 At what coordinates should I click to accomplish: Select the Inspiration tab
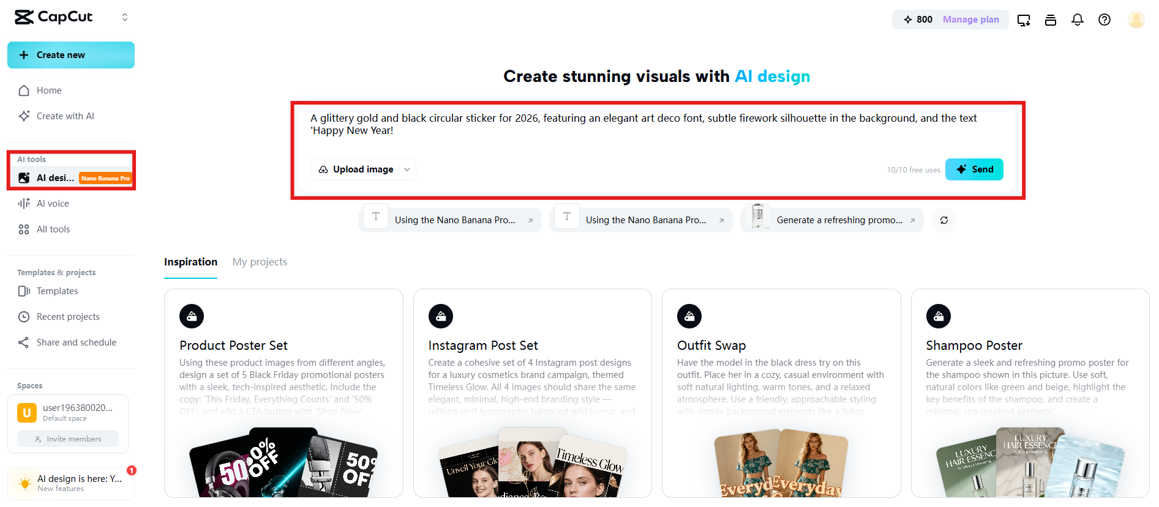190,262
